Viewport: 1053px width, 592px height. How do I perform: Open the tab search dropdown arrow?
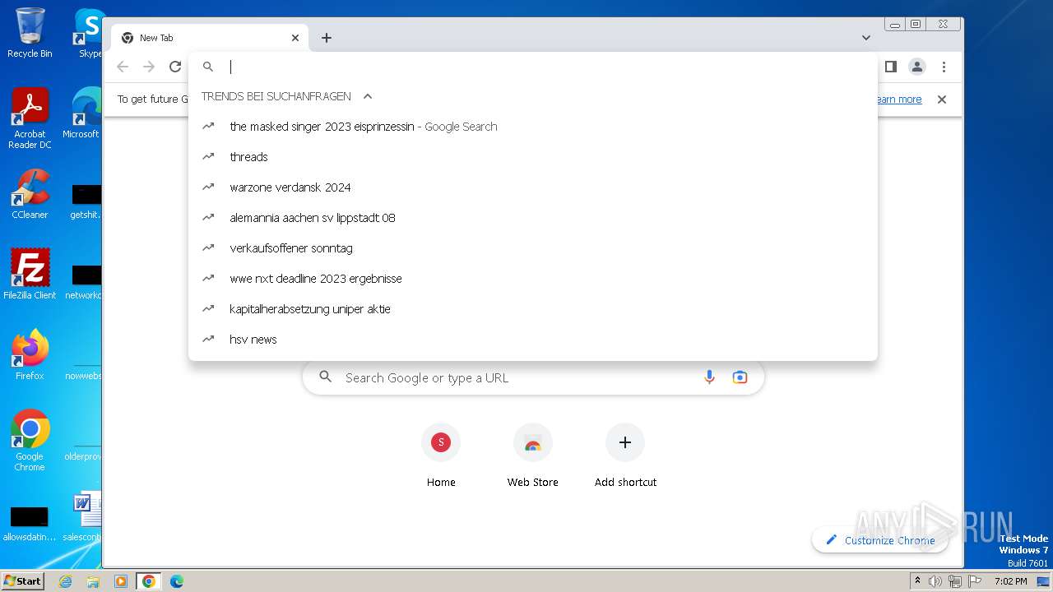tap(865, 38)
